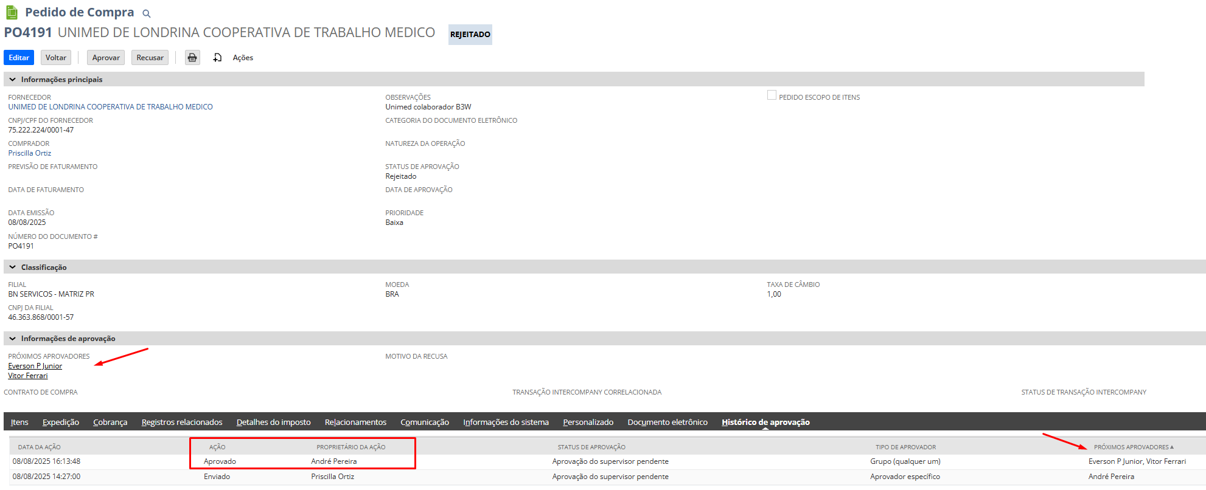Switch to the Documento eletrônico tab

pyautogui.click(x=667, y=422)
